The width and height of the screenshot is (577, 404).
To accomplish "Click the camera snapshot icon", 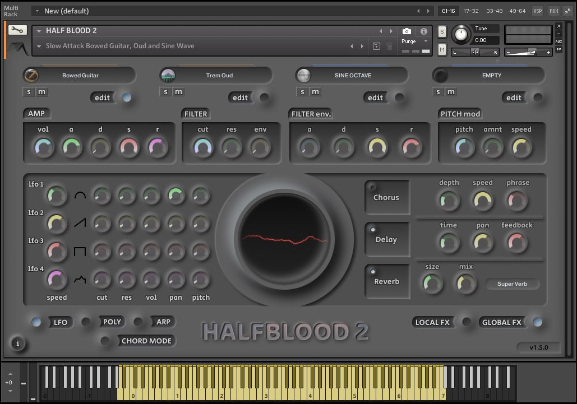I will tap(407, 31).
